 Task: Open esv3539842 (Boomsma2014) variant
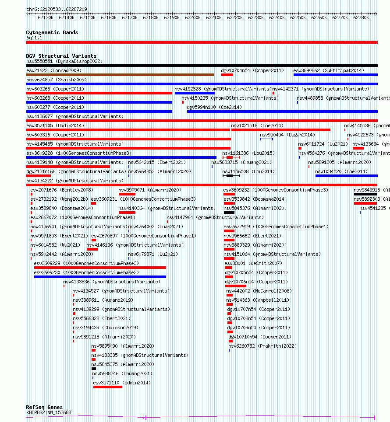[255, 199]
